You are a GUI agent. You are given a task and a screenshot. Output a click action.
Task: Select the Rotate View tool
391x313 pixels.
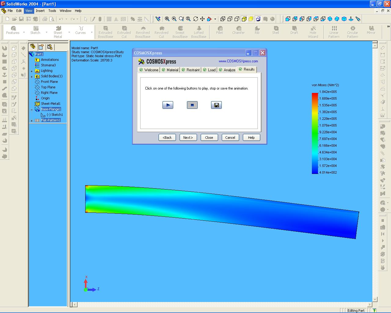point(195,19)
